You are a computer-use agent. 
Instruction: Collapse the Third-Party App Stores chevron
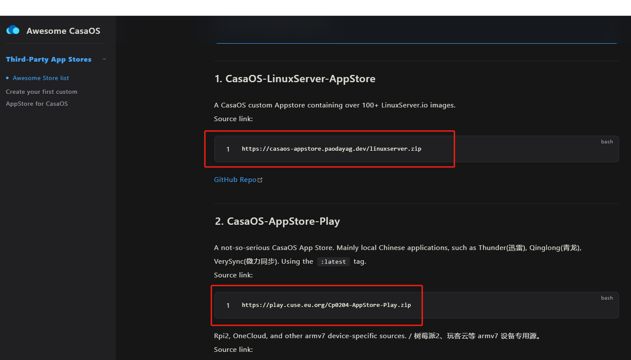[x=104, y=59]
